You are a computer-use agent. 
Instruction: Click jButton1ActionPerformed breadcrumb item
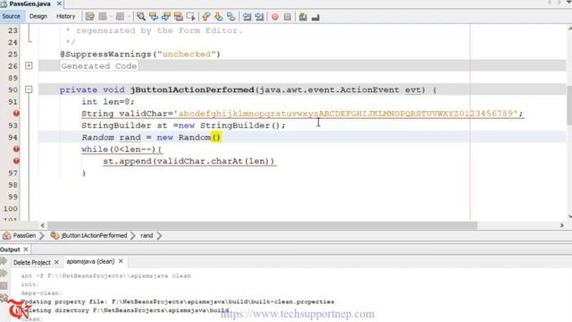(x=94, y=235)
